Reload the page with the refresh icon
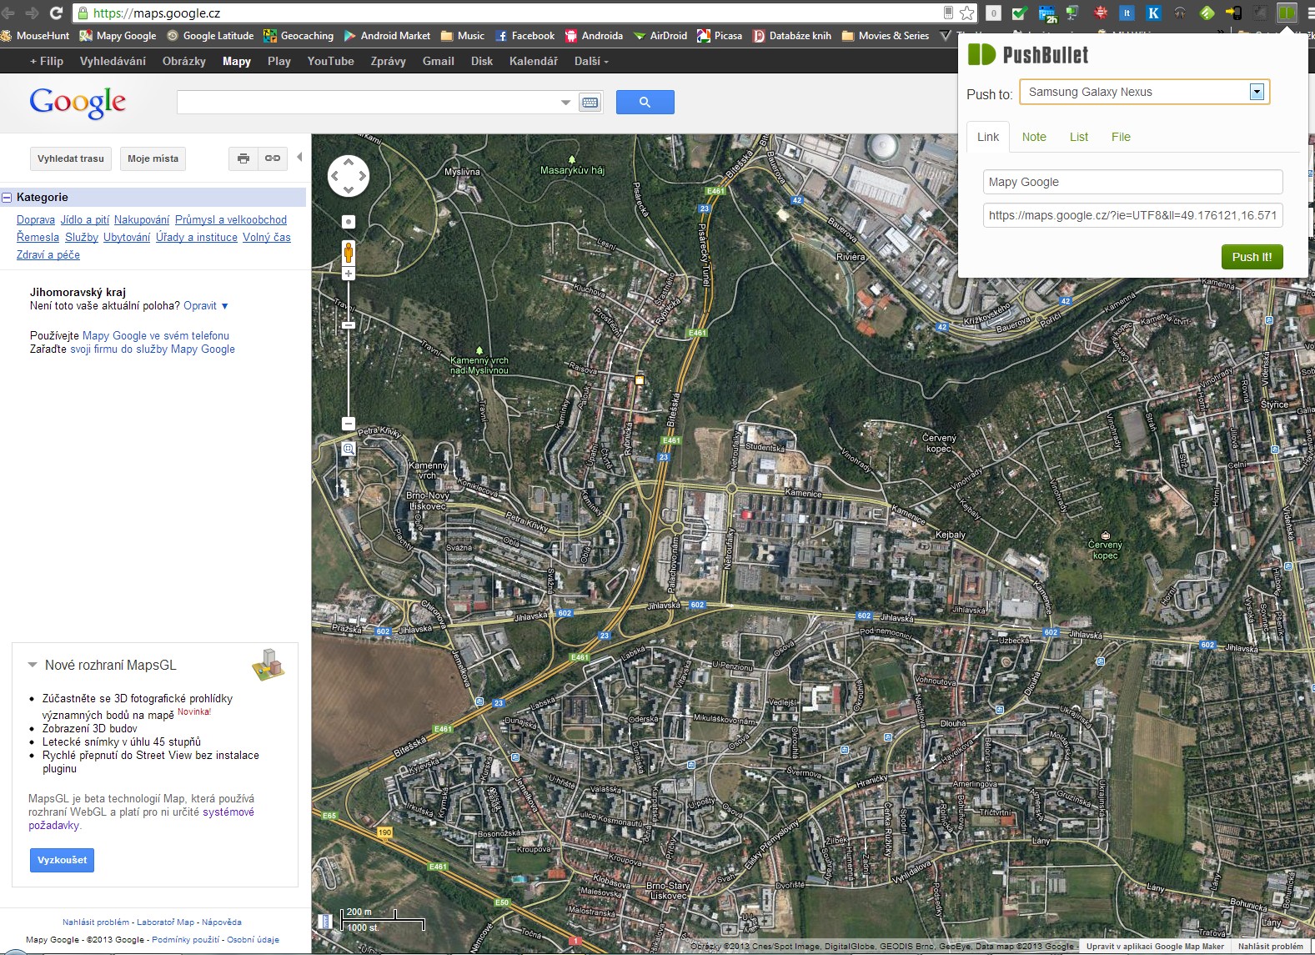 (x=56, y=13)
